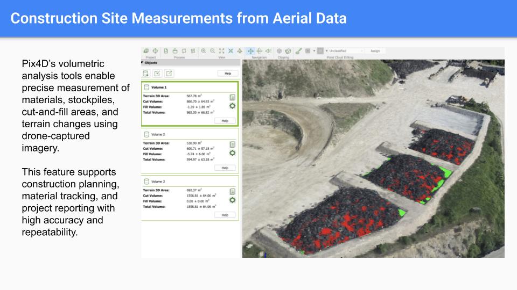Click the fit-to-view expand arrows icon
517x290 pixels.
221,51
